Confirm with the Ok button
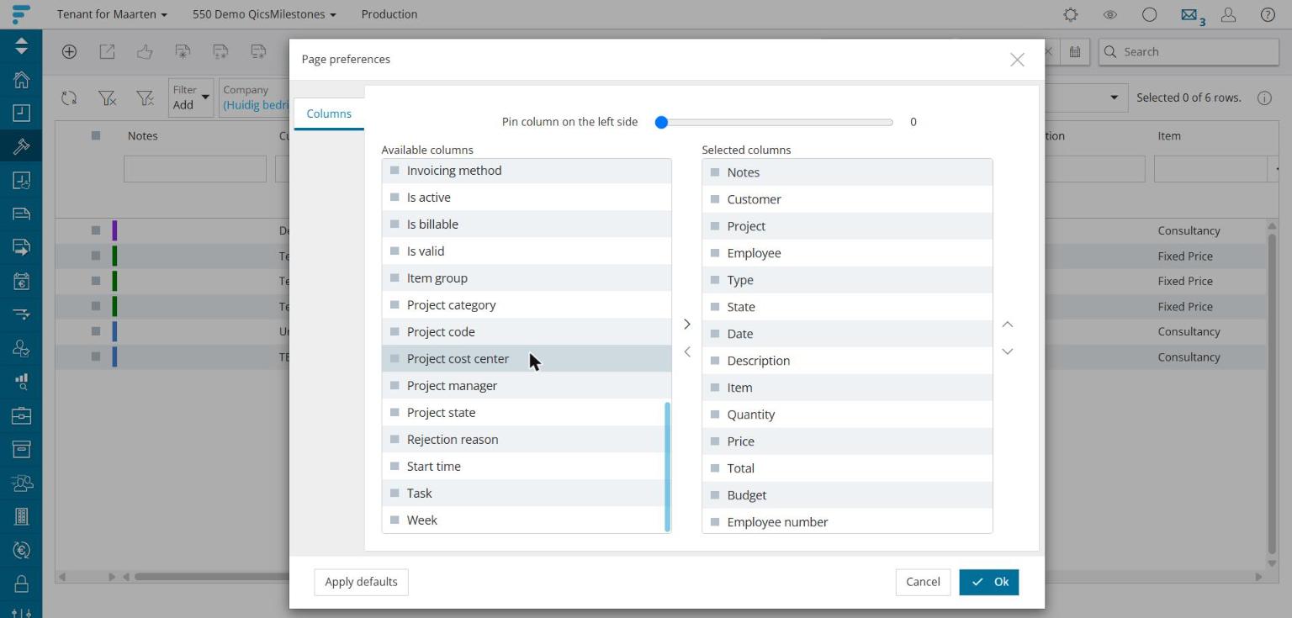The height and width of the screenshot is (618, 1292). [x=989, y=582]
